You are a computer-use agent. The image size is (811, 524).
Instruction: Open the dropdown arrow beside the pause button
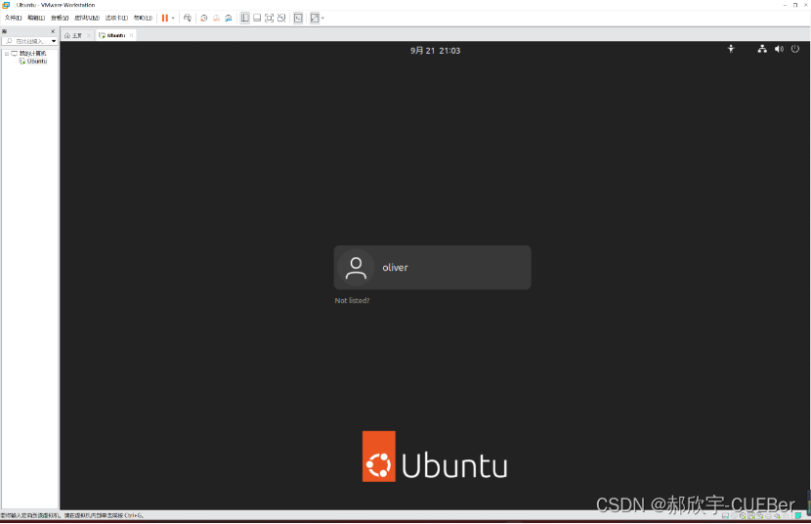click(x=173, y=19)
